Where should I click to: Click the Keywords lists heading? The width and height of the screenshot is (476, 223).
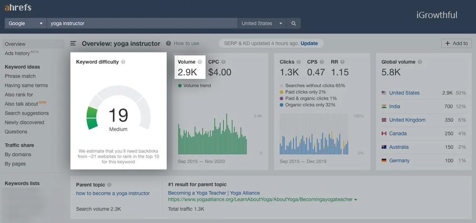(22, 183)
